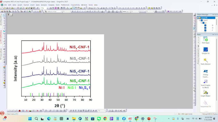Open the File menu
The height and width of the screenshot is (122, 218).
5,5
